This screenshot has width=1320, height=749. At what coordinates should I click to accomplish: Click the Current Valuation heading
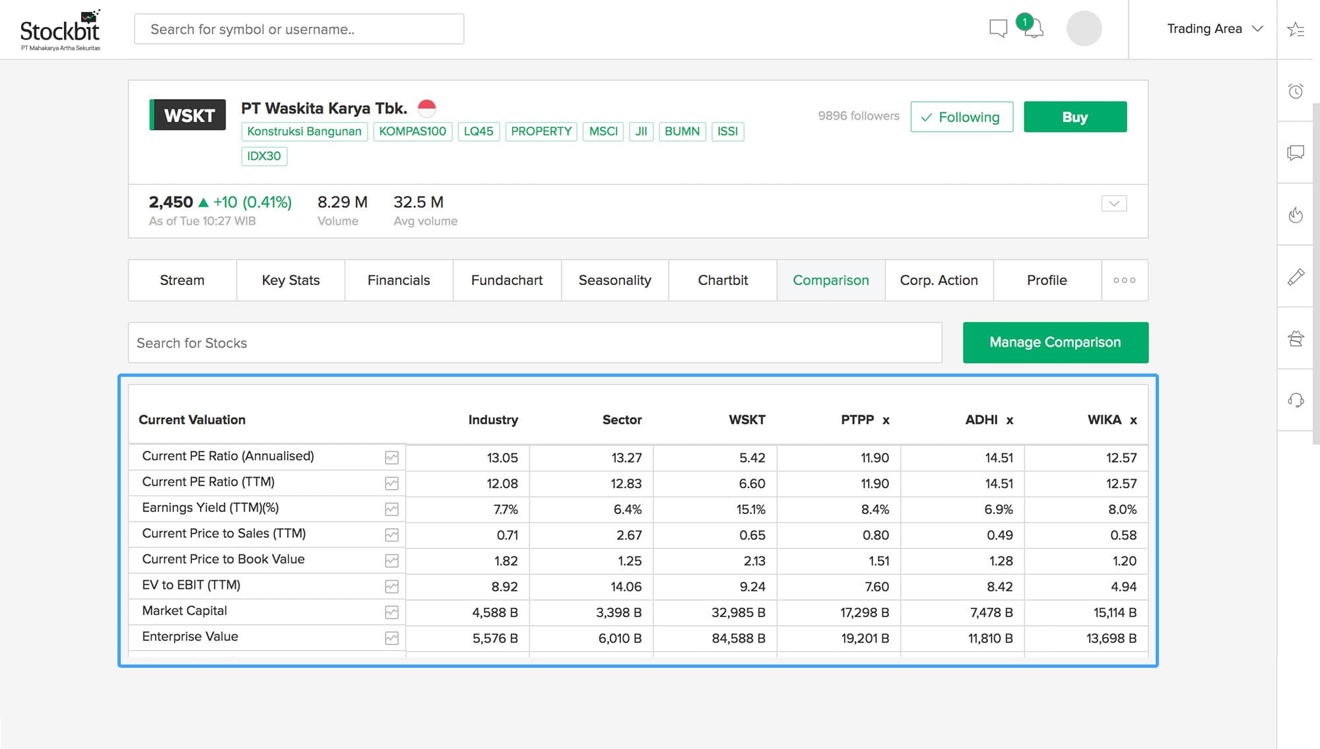[192, 420]
